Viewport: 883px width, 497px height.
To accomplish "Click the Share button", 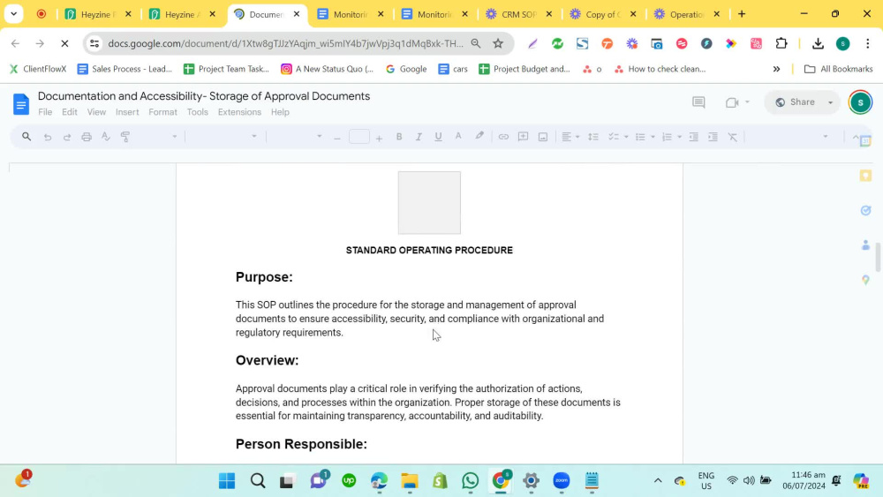I will 795,102.
